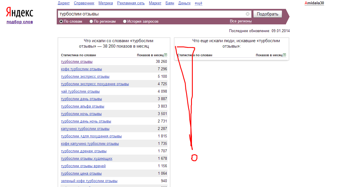
Task: Open the Справочник service link
Action: point(84,3)
